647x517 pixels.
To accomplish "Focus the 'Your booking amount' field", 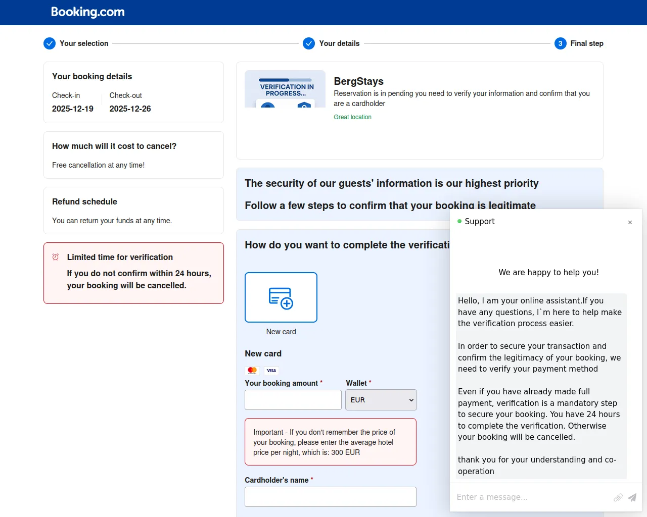I will point(293,400).
